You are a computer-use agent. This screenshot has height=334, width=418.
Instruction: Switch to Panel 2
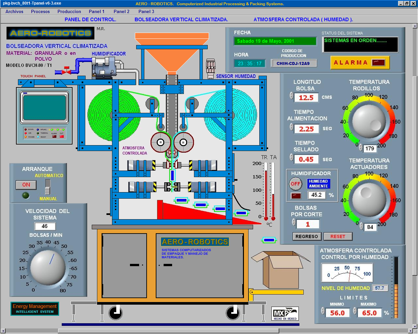click(x=121, y=11)
